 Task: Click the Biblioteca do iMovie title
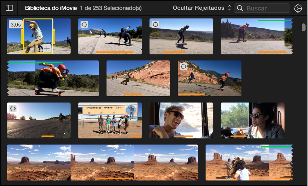coord(51,8)
